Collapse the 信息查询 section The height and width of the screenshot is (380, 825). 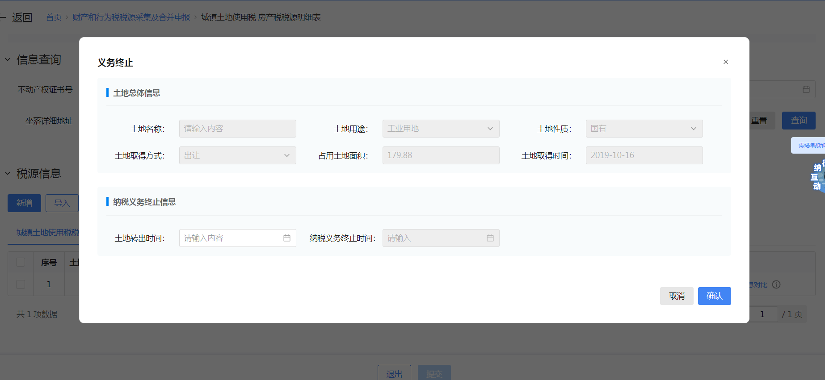pyautogui.click(x=8, y=59)
